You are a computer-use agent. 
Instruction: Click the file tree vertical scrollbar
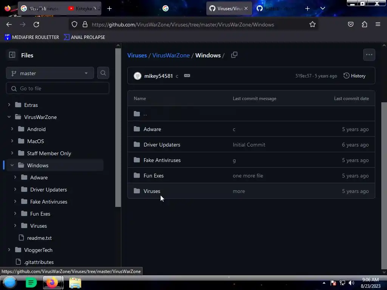118,128
